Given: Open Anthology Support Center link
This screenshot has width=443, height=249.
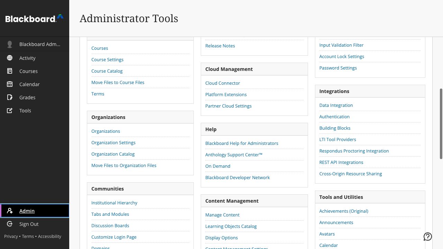Looking at the screenshot, I should [x=234, y=155].
